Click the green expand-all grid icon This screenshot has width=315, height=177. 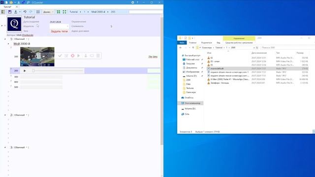tap(59, 12)
